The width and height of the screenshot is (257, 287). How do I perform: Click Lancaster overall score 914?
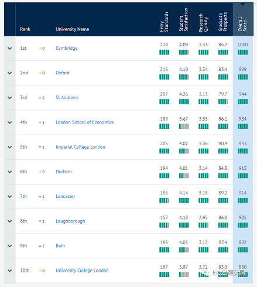[x=242, y=193]
